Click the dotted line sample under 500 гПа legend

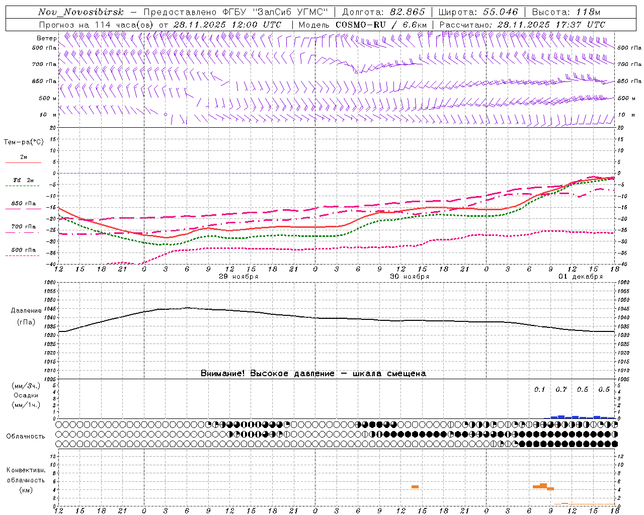click(23, 255)
